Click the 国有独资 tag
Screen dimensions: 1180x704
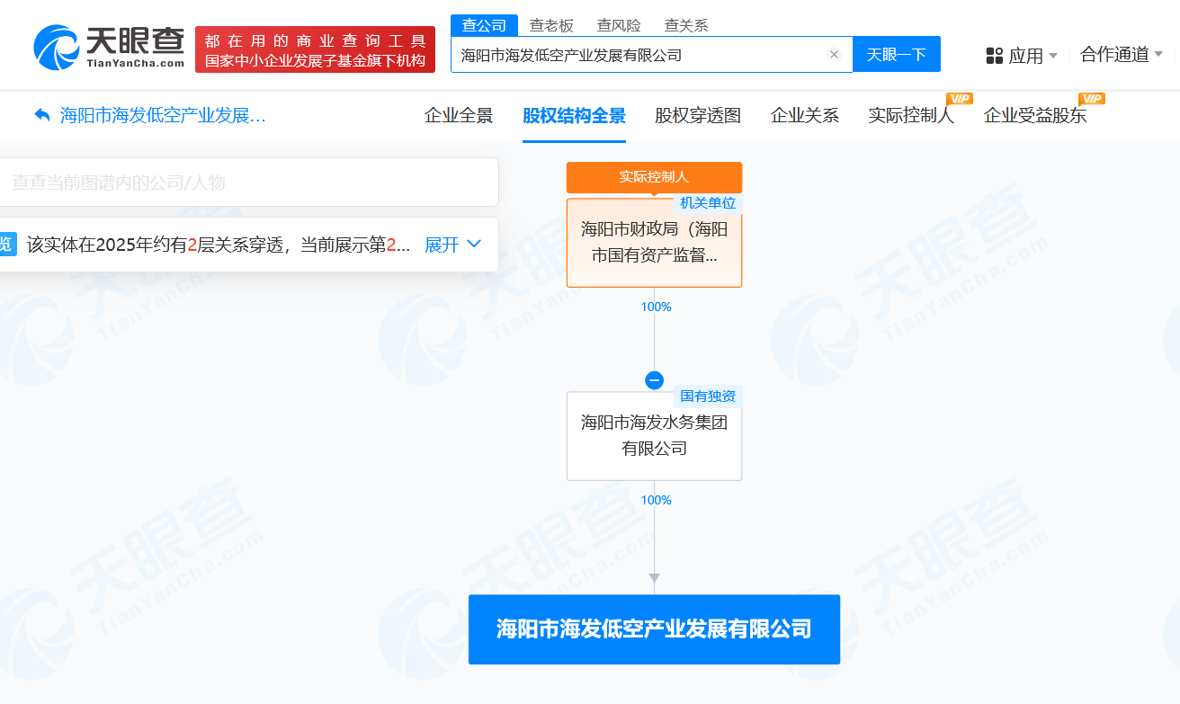coord(708,397)
